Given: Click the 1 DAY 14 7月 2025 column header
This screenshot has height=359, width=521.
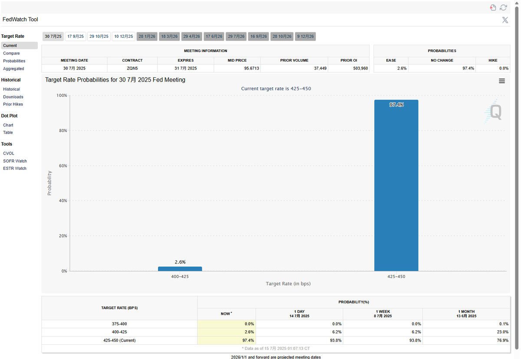Looking at the screenshot, I should tap(299, 314).
